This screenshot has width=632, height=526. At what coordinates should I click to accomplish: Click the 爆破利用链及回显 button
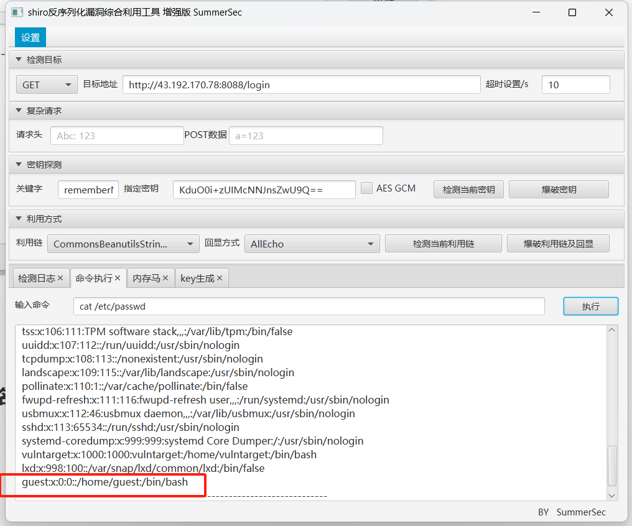(x=558, y=244)
